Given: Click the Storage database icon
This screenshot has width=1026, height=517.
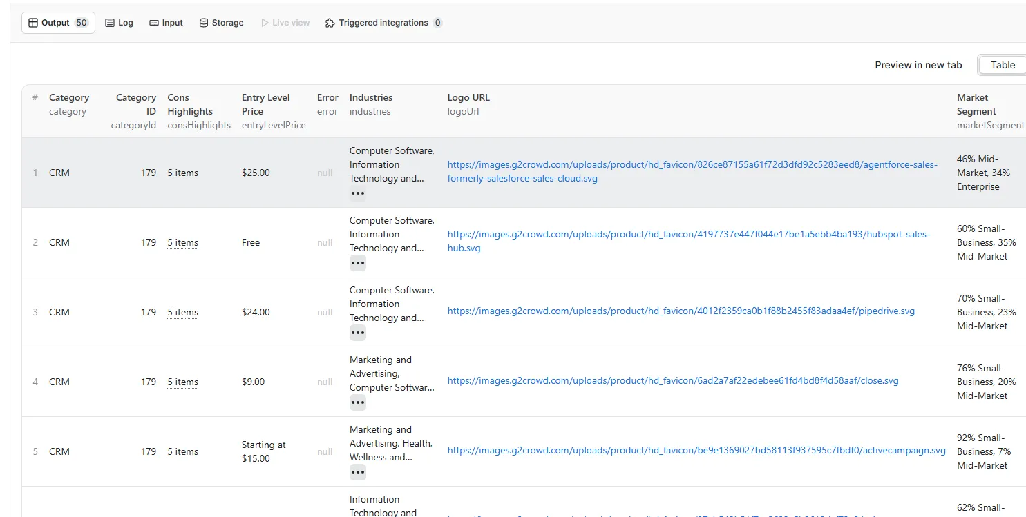Looking at the screenshot, I should click(x=204, y=23).
